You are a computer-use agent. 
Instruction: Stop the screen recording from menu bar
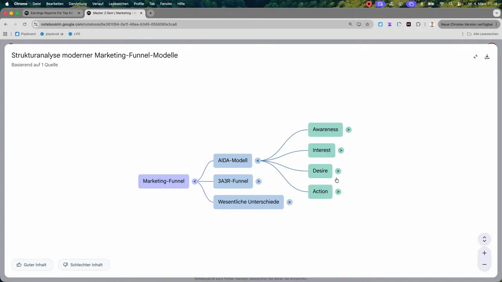tap(369, 4)
